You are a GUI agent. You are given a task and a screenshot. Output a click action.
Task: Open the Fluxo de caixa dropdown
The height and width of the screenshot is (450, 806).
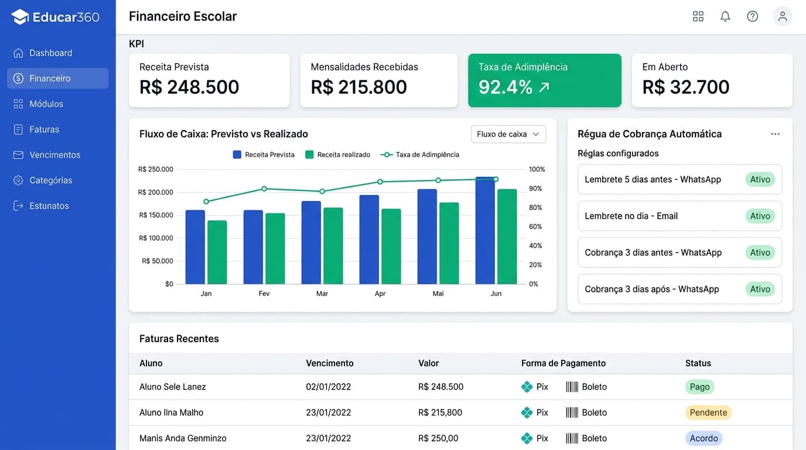point(508,134)
